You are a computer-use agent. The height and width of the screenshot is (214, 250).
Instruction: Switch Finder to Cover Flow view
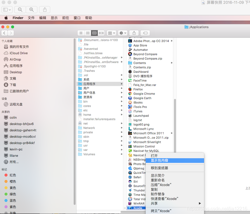tap(101, 33)
